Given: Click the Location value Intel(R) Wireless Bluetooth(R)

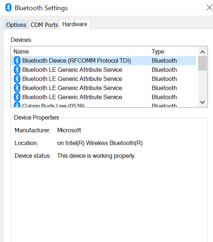Looking at the screenshot, I should [x=100, y=143].
